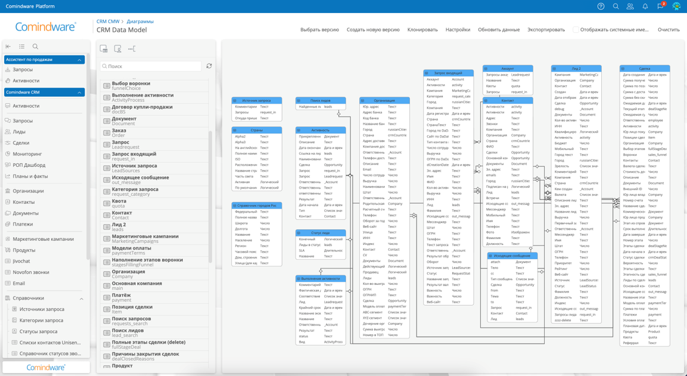Open Источники запроса under Справочники
687x376 pixels.
click(42, 310)
